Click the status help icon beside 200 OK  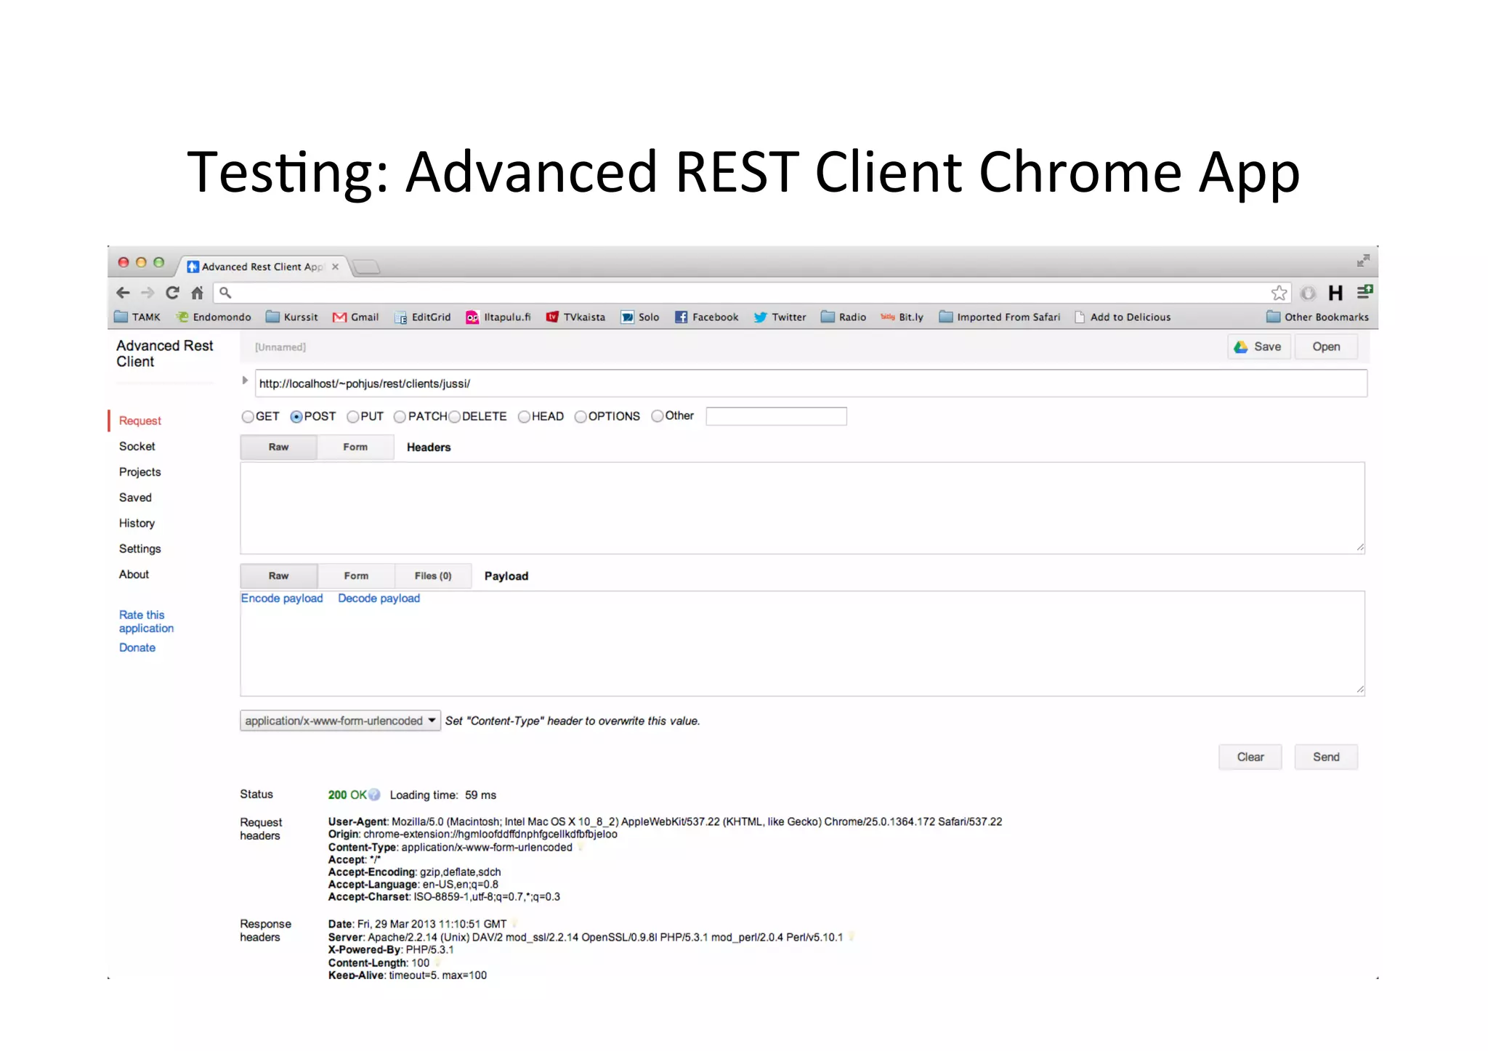(x=374, y=795)
